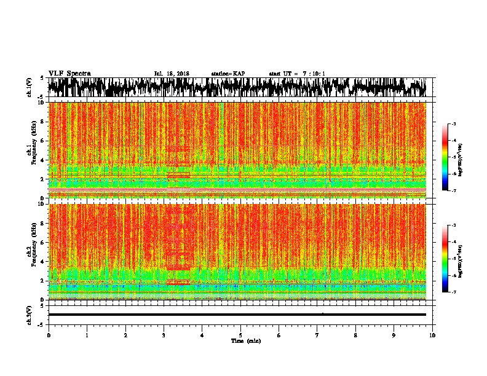487x376 pixels.
Task: Select the date label Jul. 18, 2018
Action: coord(172,74)
